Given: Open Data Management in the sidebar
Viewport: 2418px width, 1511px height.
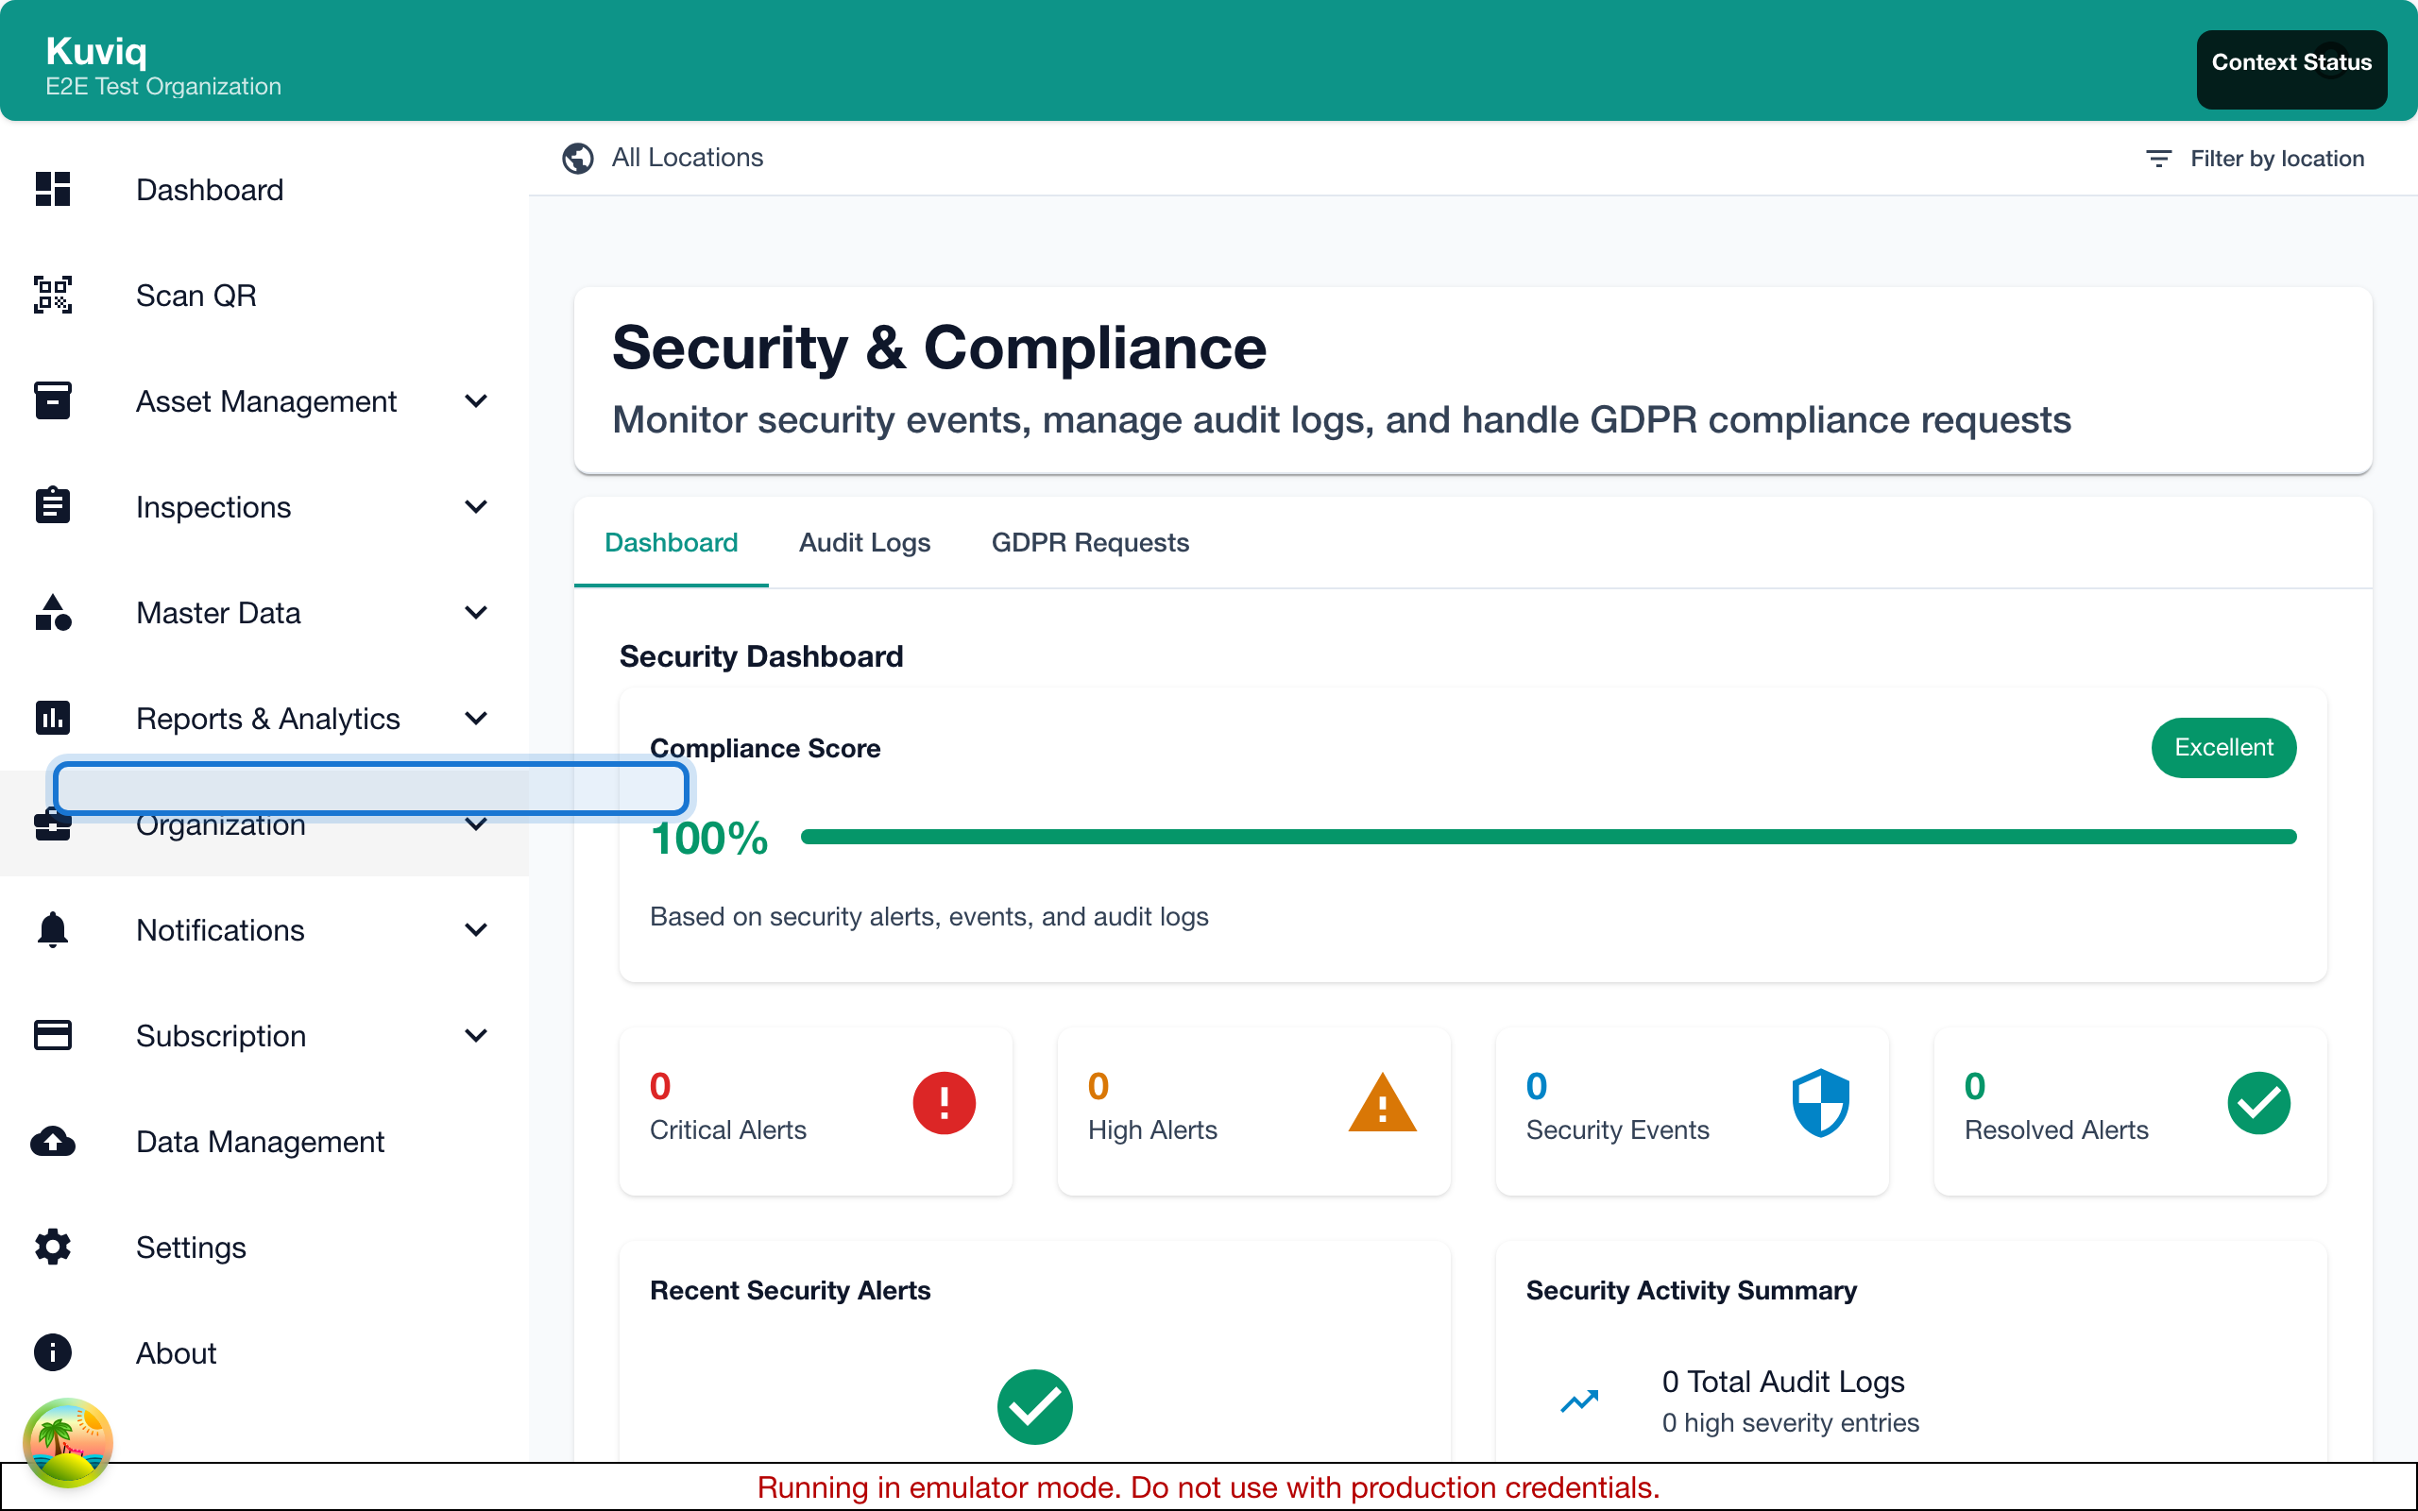Looking at the screenshot, I should pos(264,1141).
